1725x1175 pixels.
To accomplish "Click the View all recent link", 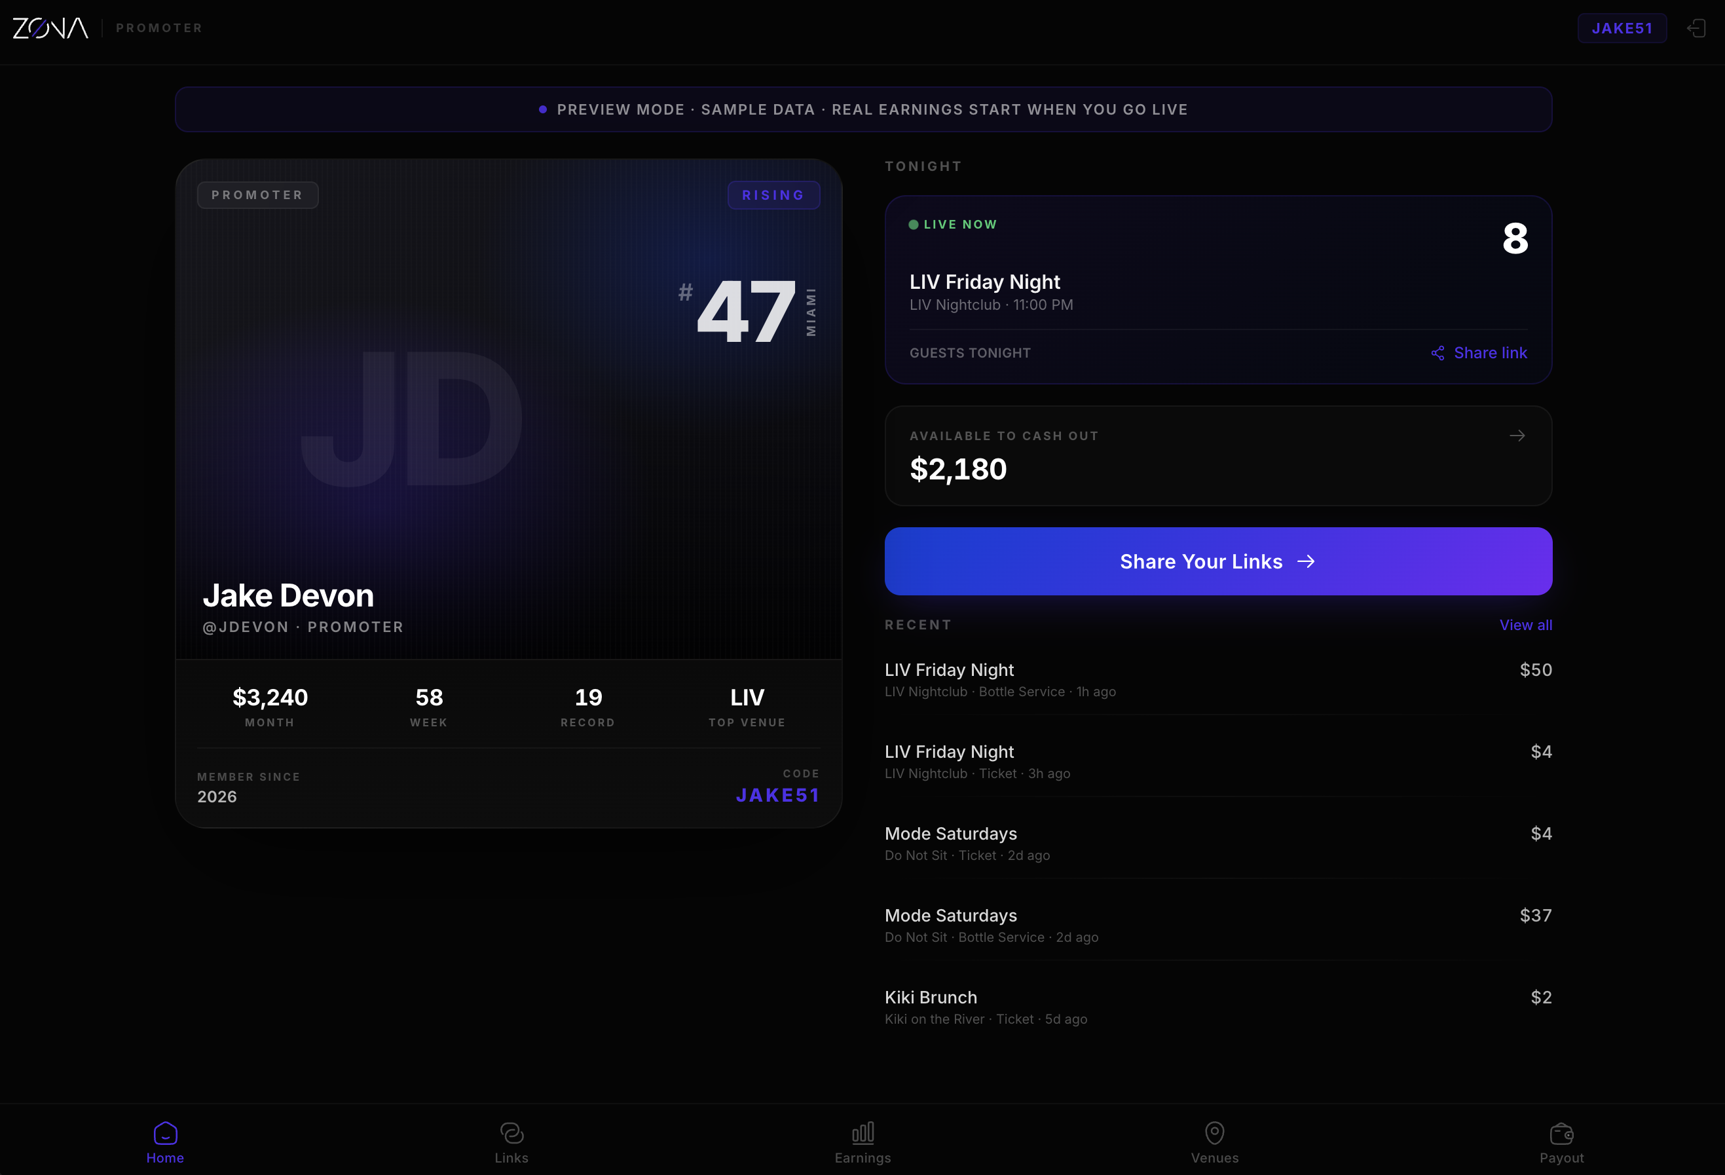I will pyautogui.click(x=1525, y=625).
